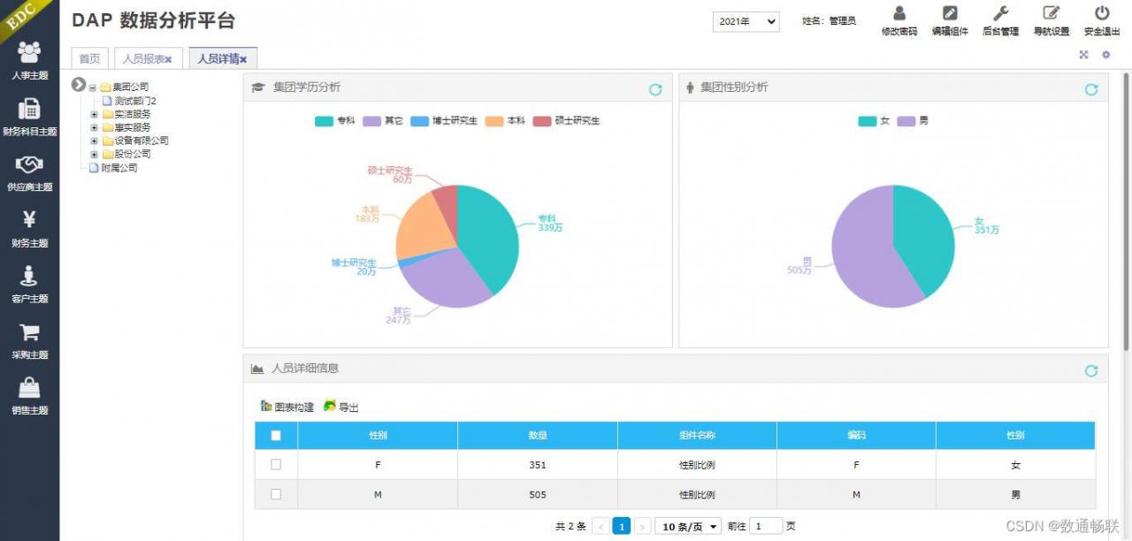Refresh the 集团性别分析 chart

(1091, 89)
